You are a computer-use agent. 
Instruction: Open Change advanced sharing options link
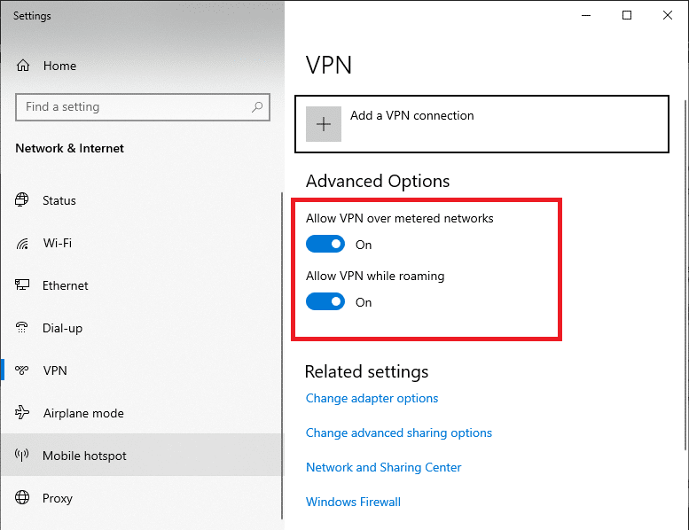point(398,433)
